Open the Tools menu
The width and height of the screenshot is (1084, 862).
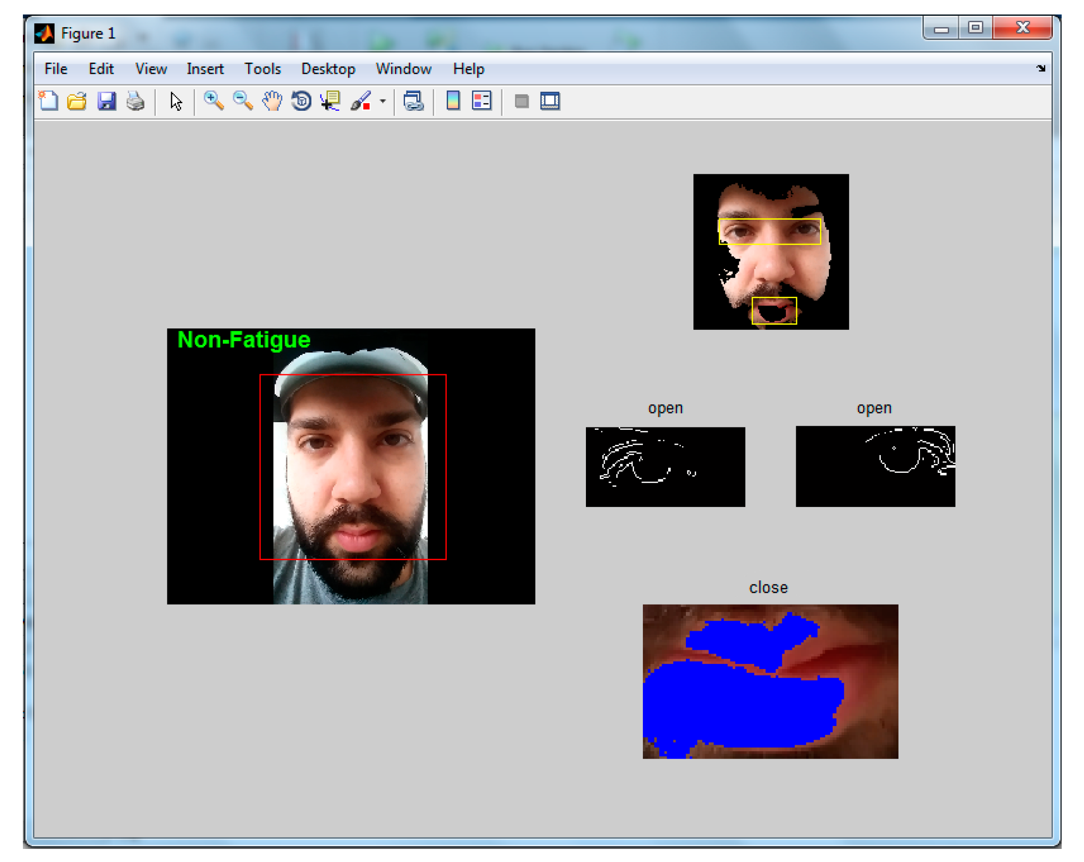262,69
